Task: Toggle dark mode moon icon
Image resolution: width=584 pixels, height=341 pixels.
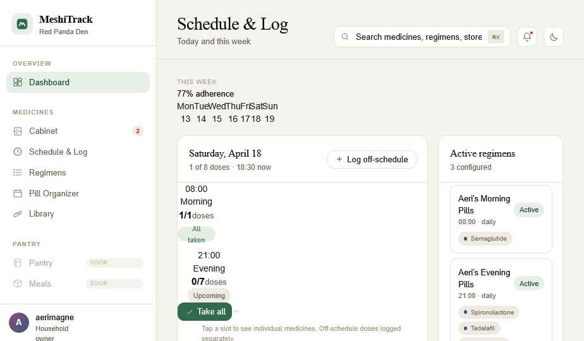Action: coord(554,37)
